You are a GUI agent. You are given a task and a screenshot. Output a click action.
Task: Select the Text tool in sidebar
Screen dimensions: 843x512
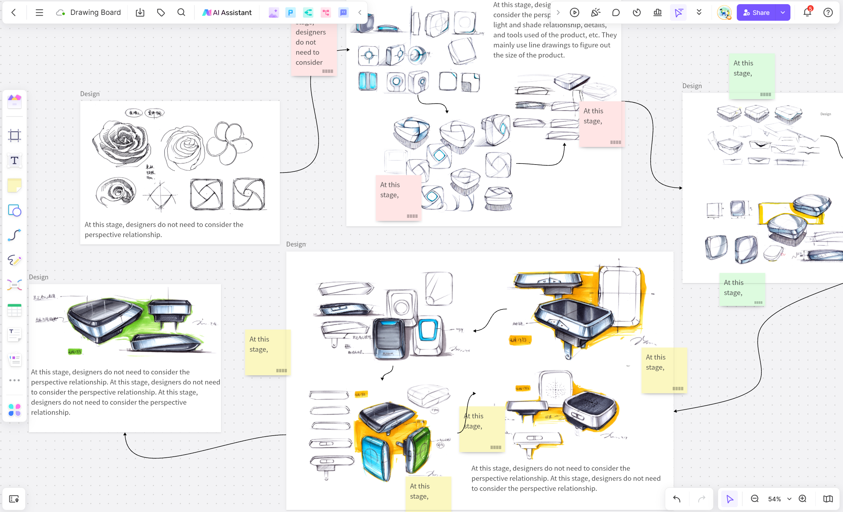pyautogui.click(x=15, y=160)
